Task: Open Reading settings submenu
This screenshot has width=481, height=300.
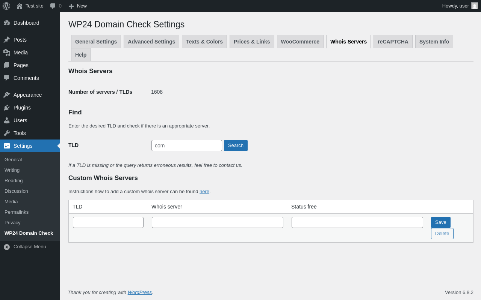Action: [x=14, y=181]
